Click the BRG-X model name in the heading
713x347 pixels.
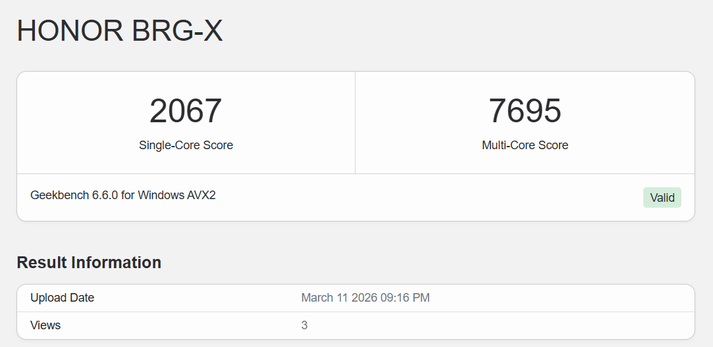(x=177, y=31)
